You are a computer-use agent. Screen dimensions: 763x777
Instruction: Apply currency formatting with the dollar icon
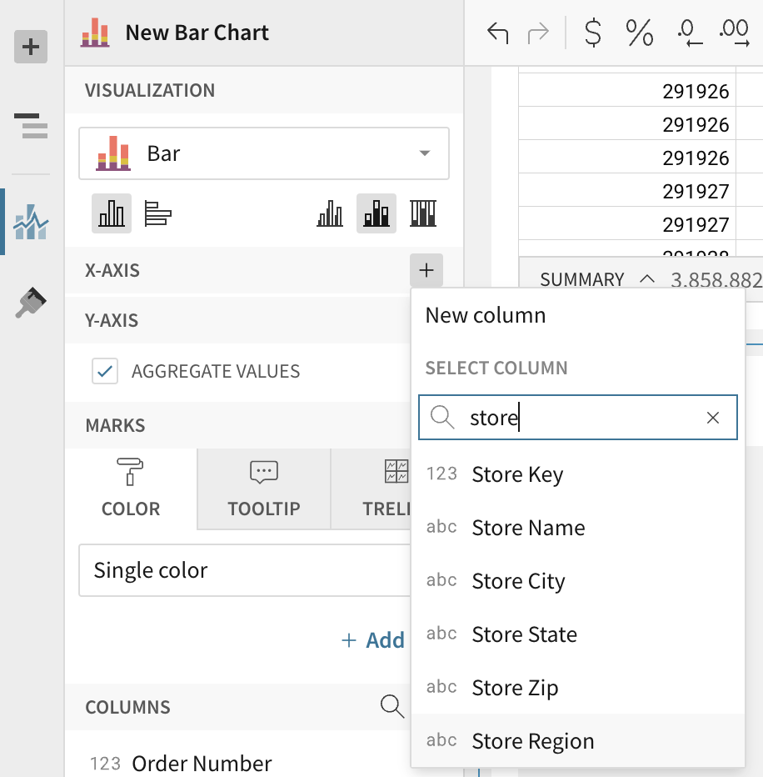coord(592,34)
